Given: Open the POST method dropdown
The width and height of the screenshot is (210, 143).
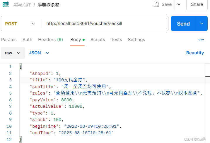Looking at the screenshot, I should pos(20,23).
